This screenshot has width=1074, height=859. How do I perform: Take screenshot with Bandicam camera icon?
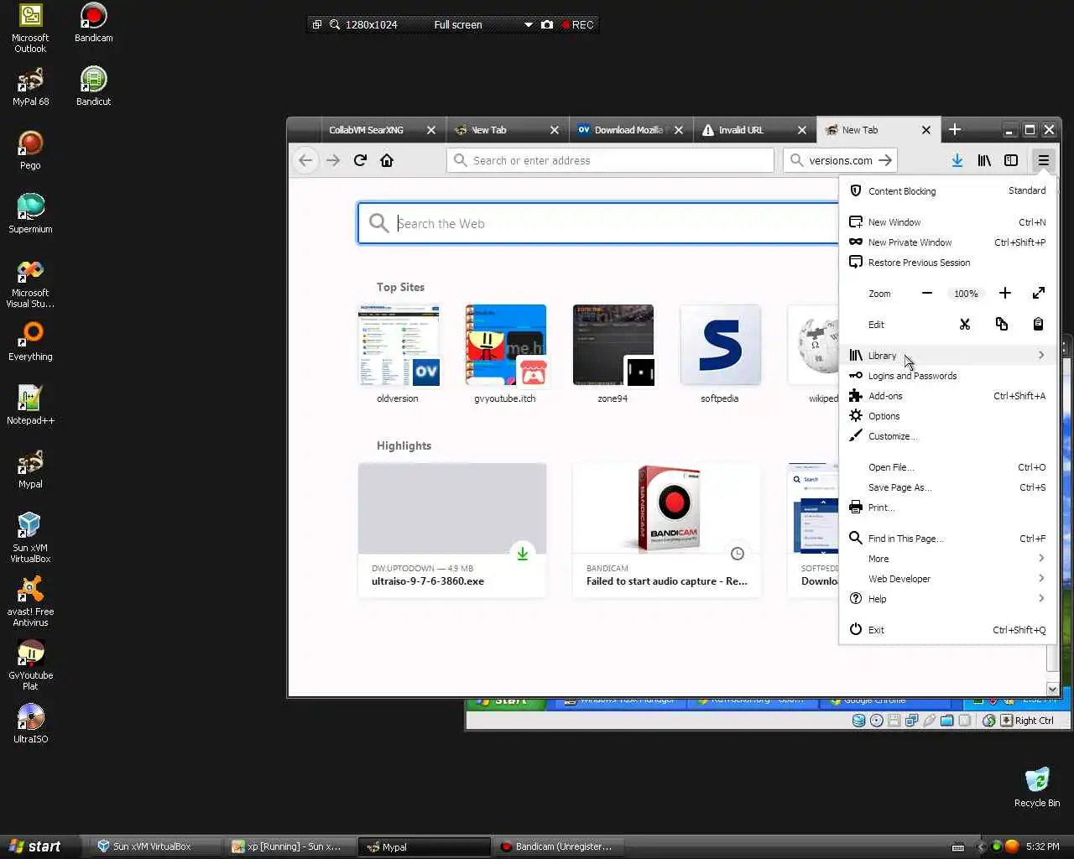(x=547, y=24)
